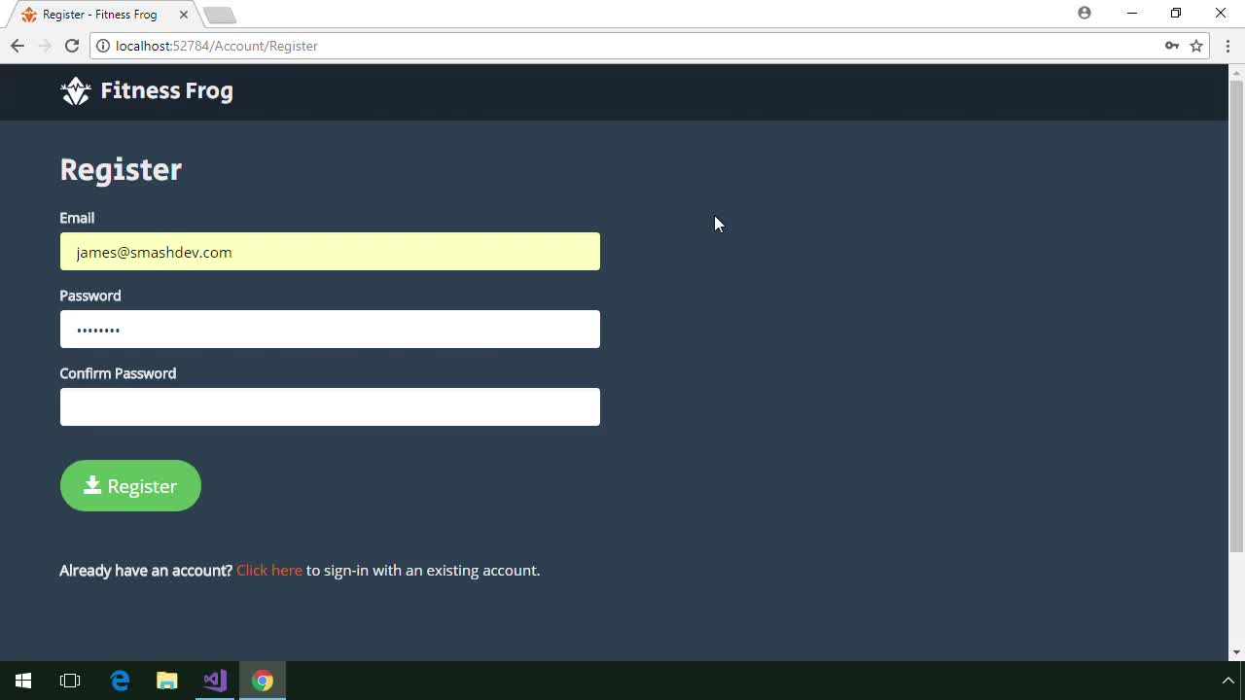Click the forward navigation arrow

(45, 46)
